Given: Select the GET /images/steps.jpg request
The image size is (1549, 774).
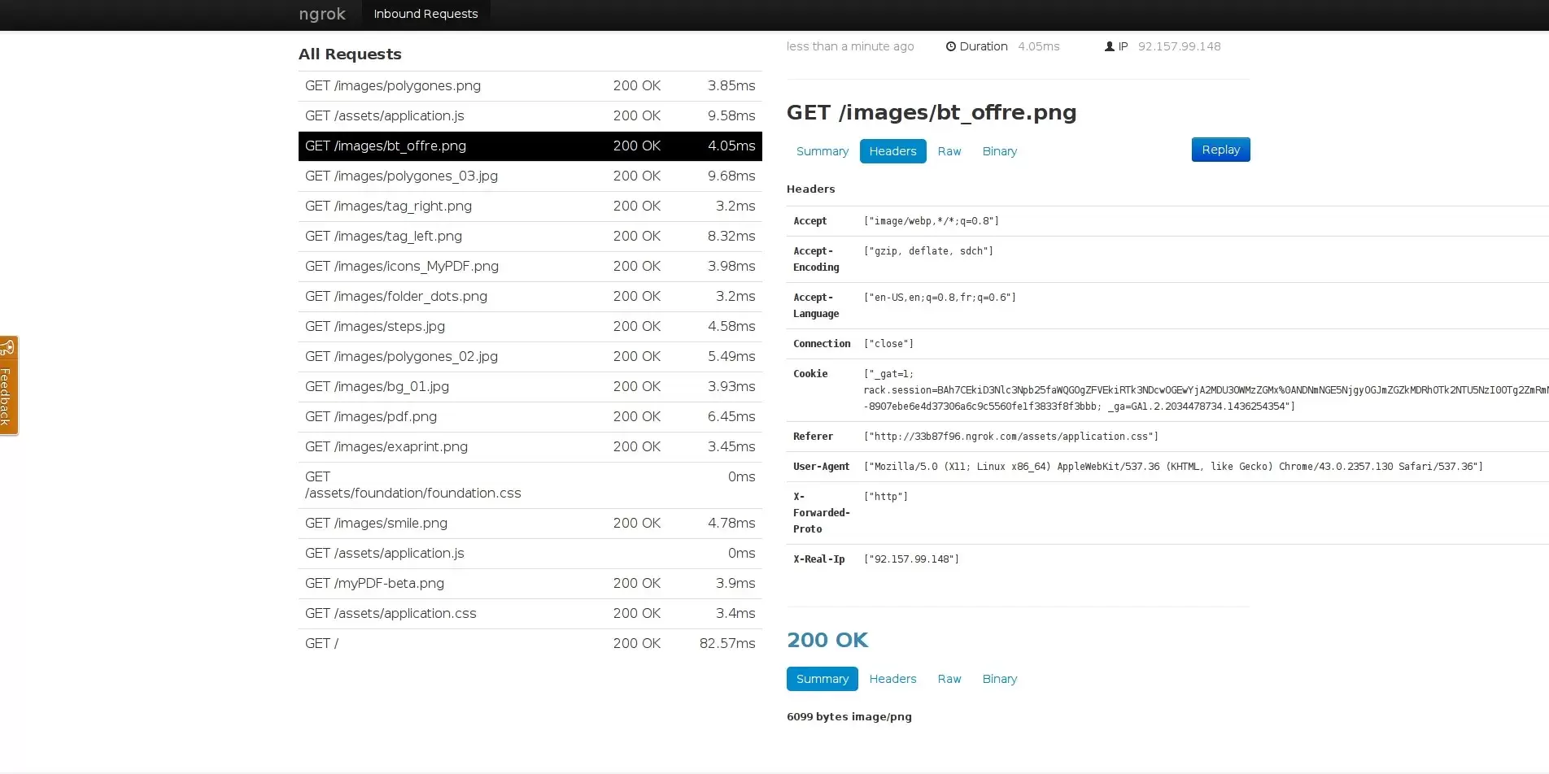Looking at the screenshot, I should click(x=529, y=326).
